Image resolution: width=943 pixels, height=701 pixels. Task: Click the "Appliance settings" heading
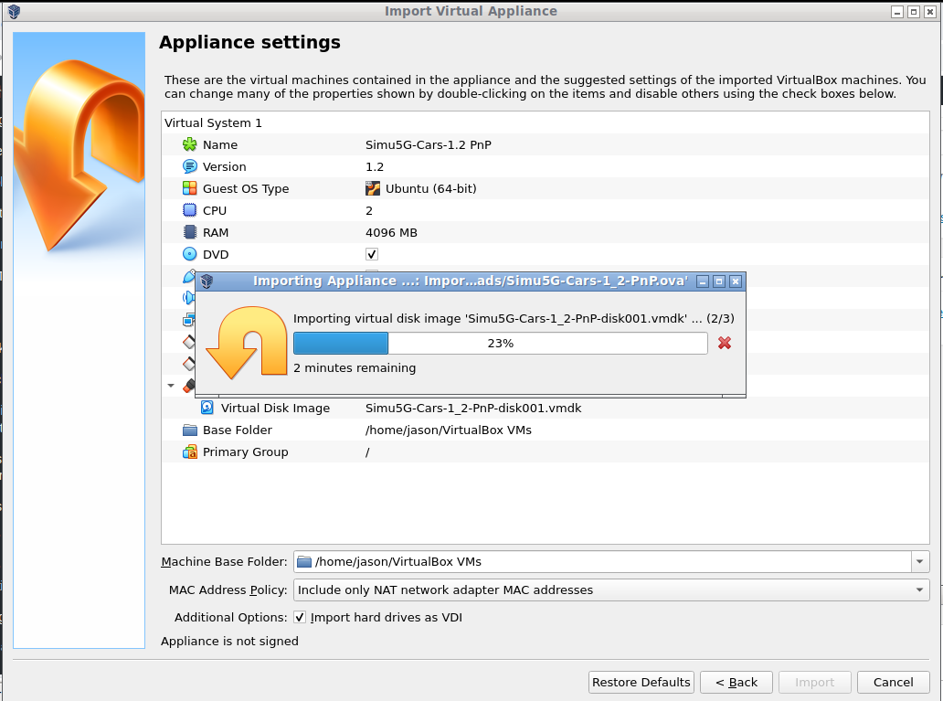[x=249, y=42]
